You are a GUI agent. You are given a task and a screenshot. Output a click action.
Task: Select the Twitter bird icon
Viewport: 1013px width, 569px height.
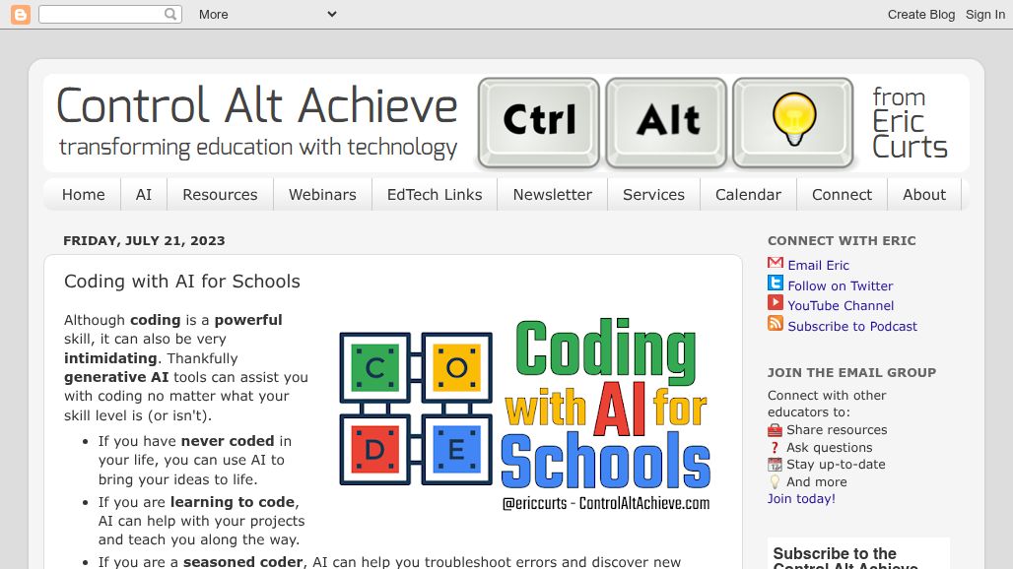[776, 284]
